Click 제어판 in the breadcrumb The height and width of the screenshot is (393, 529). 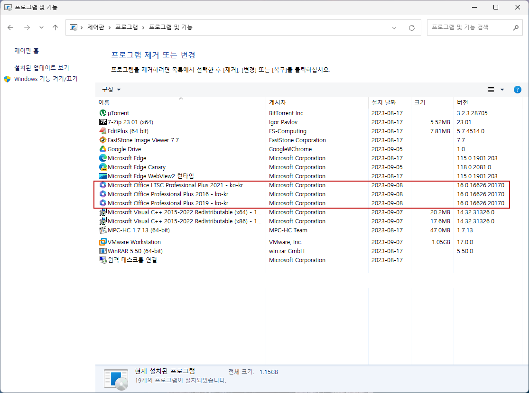click(x=96, y=27)
